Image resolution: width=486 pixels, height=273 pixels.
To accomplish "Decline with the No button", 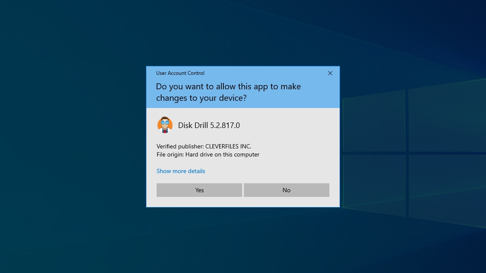I will (286, 190).
